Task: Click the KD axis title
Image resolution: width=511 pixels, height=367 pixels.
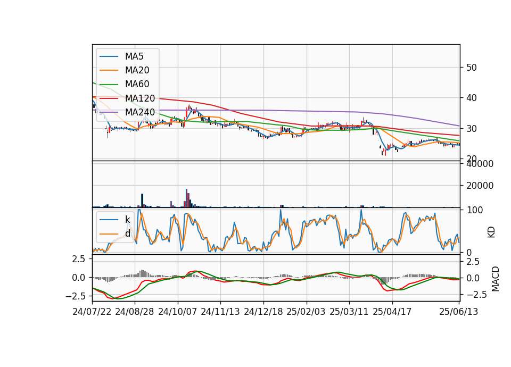Action: point(491,232)
